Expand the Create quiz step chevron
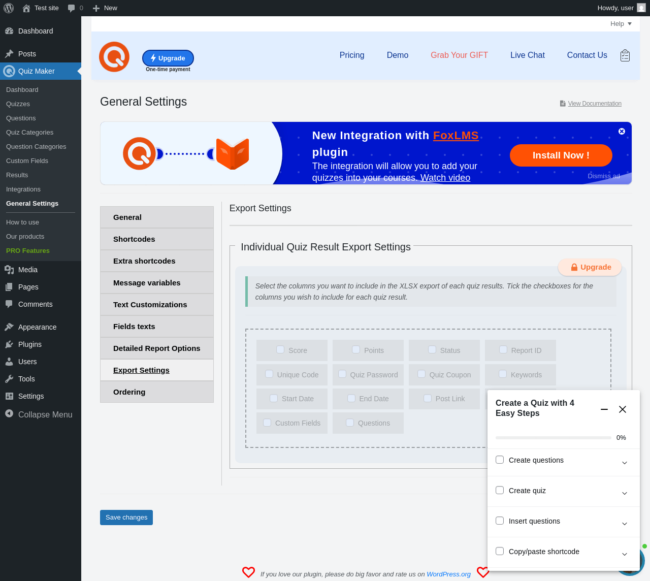The width and height of the screenshot is (650, 581). (x=625, y=493)
